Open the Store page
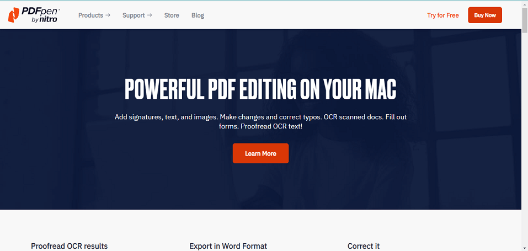The height and width of the screenshot is (251, 528). coord(172,15)
